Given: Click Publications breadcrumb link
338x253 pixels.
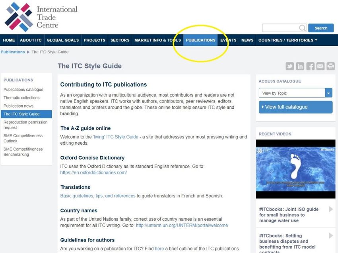Looking at the screenshot, I should [13, 52].
